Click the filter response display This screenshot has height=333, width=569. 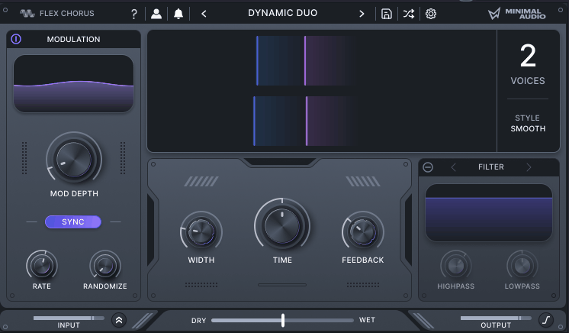489,212
